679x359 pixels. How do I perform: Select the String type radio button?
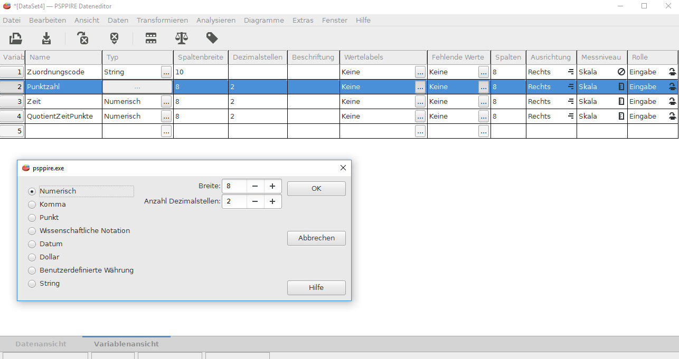(32, 284)
